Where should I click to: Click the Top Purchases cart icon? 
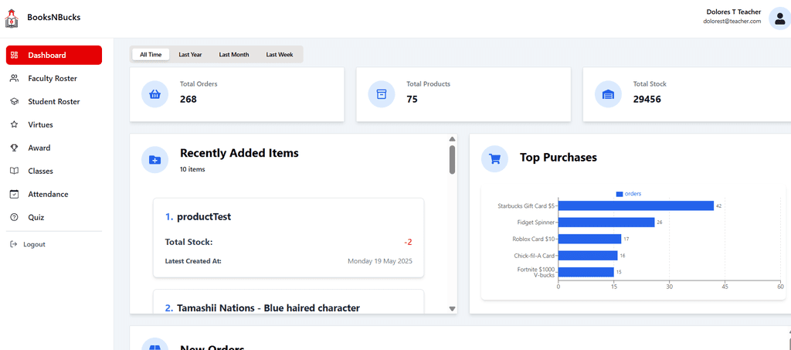click(494, 158)
